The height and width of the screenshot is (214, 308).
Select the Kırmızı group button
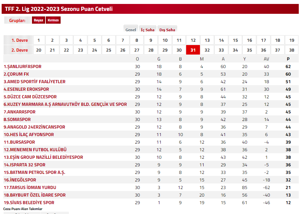click(x=53, y=20)
